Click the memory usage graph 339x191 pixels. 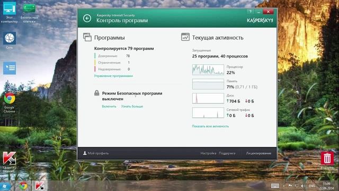pos(208,84)
